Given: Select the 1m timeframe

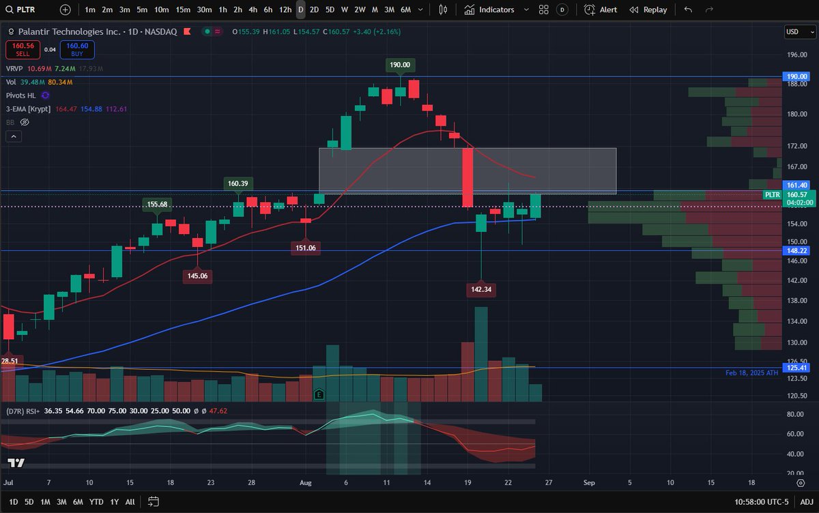Looking at the screenshot, I should pos(90,10).
